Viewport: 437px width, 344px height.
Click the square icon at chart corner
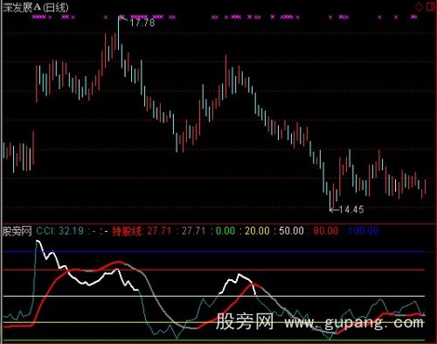(430, 6)
